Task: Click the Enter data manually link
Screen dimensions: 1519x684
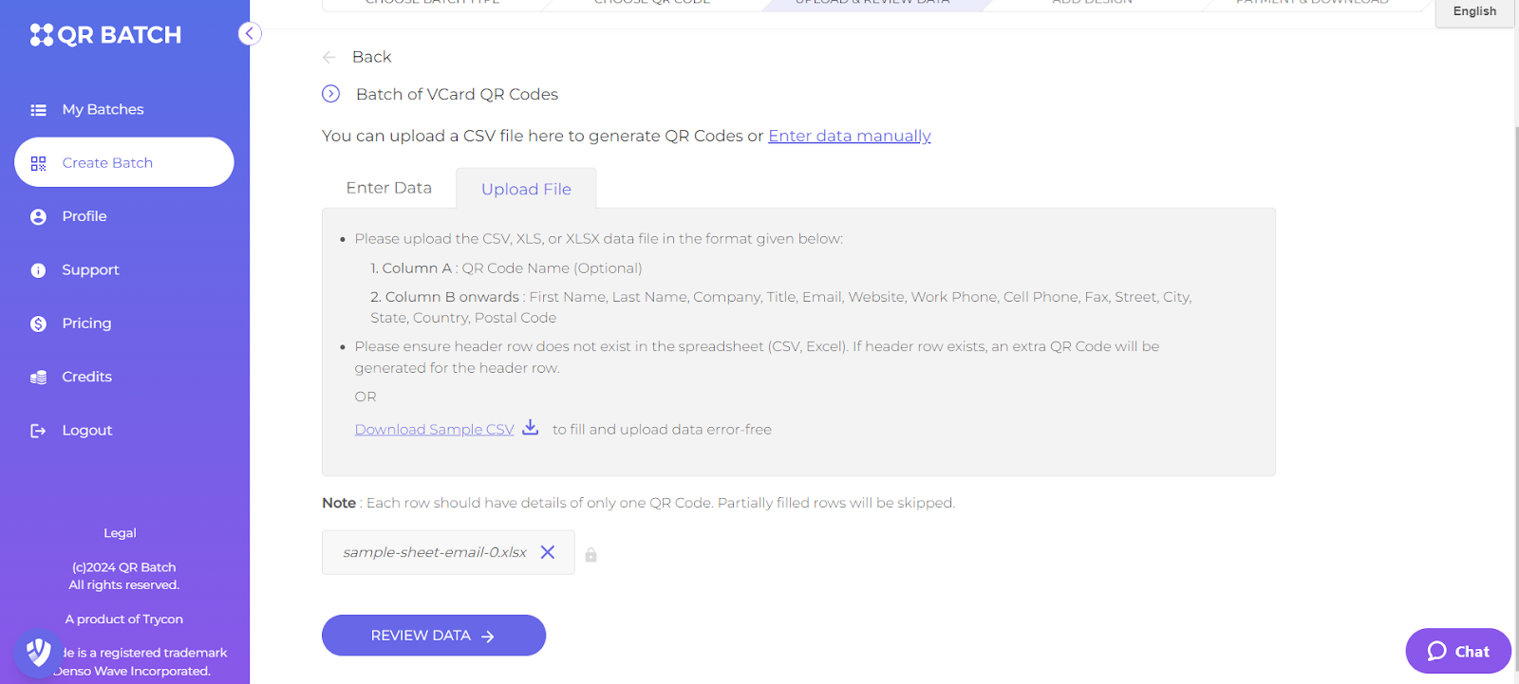Action: (x=849, y=136)
